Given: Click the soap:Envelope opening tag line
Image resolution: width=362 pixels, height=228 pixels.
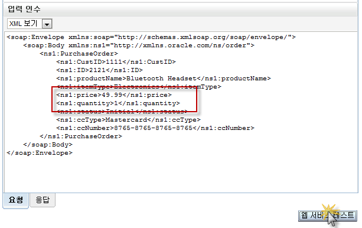Looking at the screenshot, I should (x=151, y=37).
